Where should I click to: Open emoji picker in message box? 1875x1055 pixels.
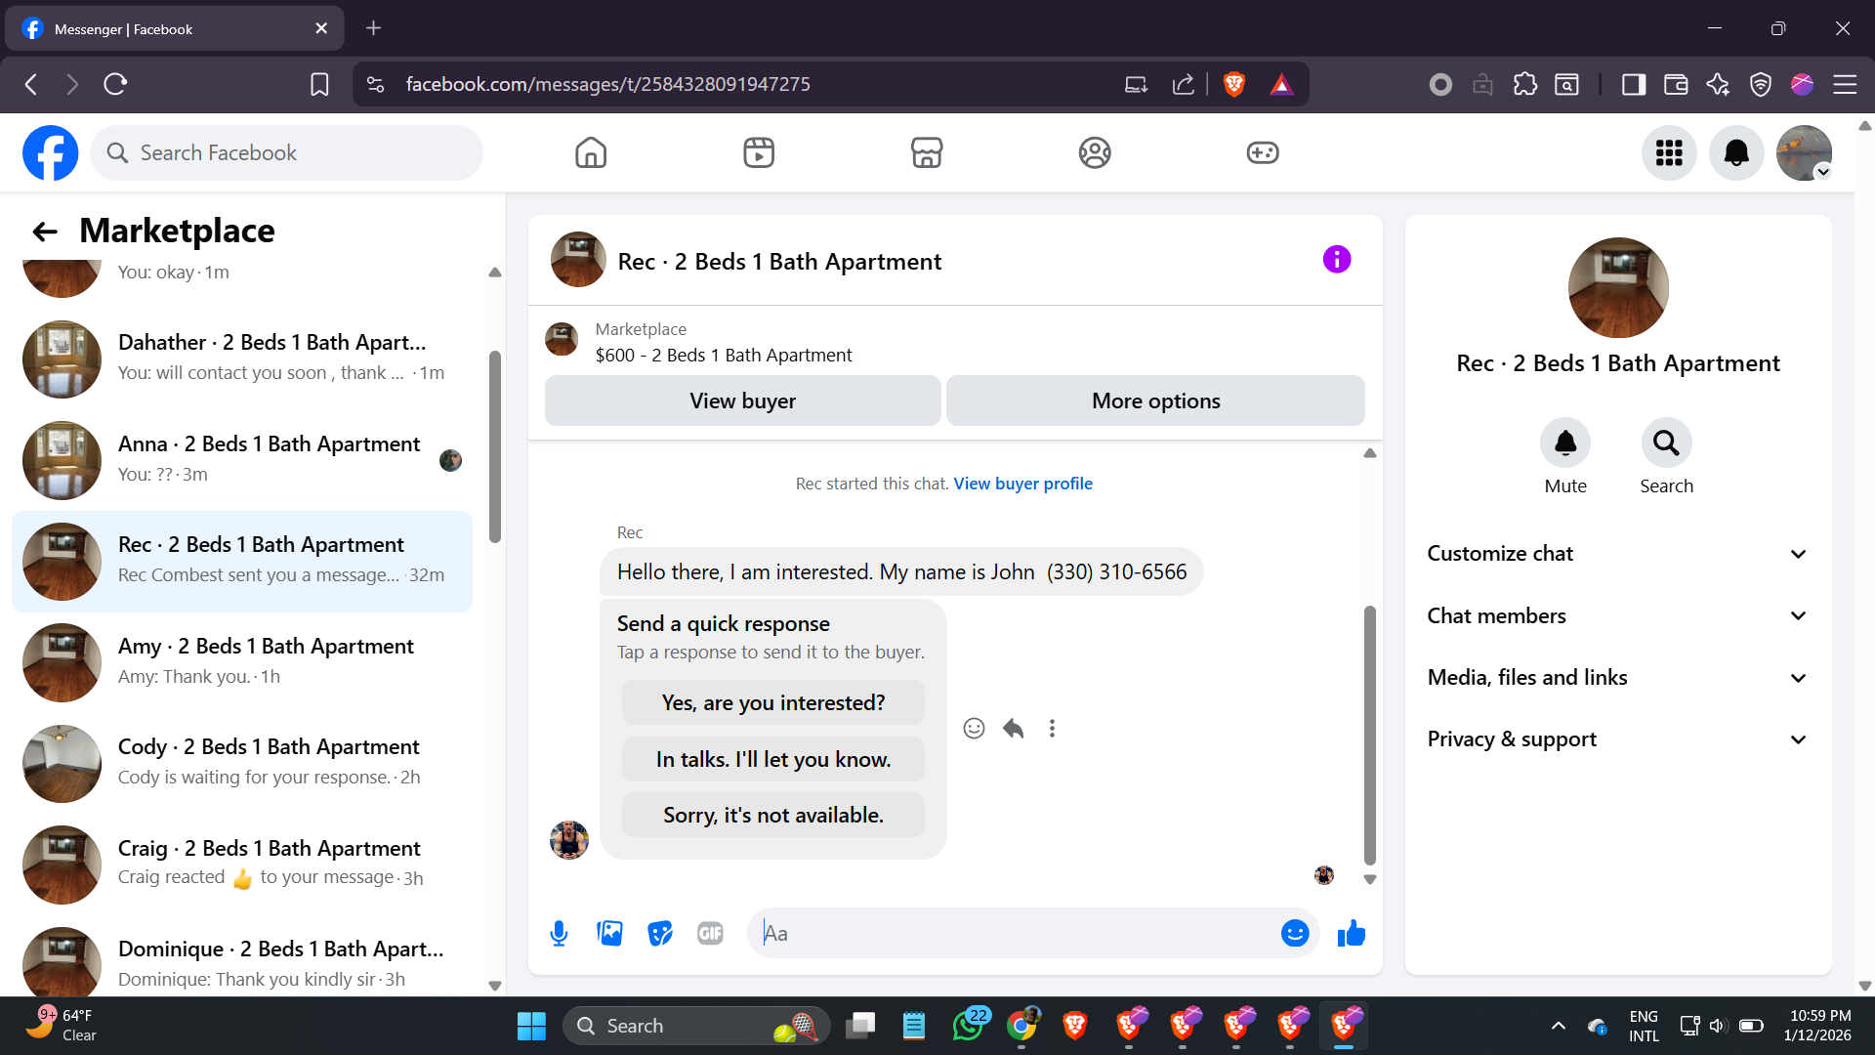[x=1294, y=934]
